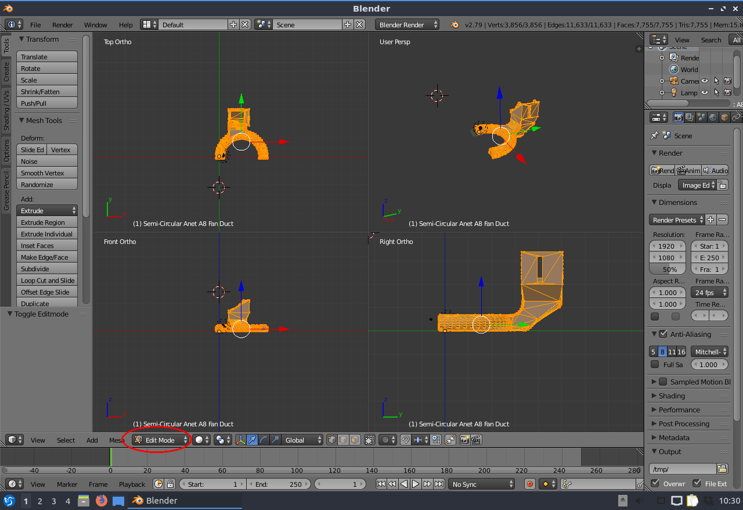
Task: Enable the Sampled Motion Blur checkbox
Action: pos(663,382)
